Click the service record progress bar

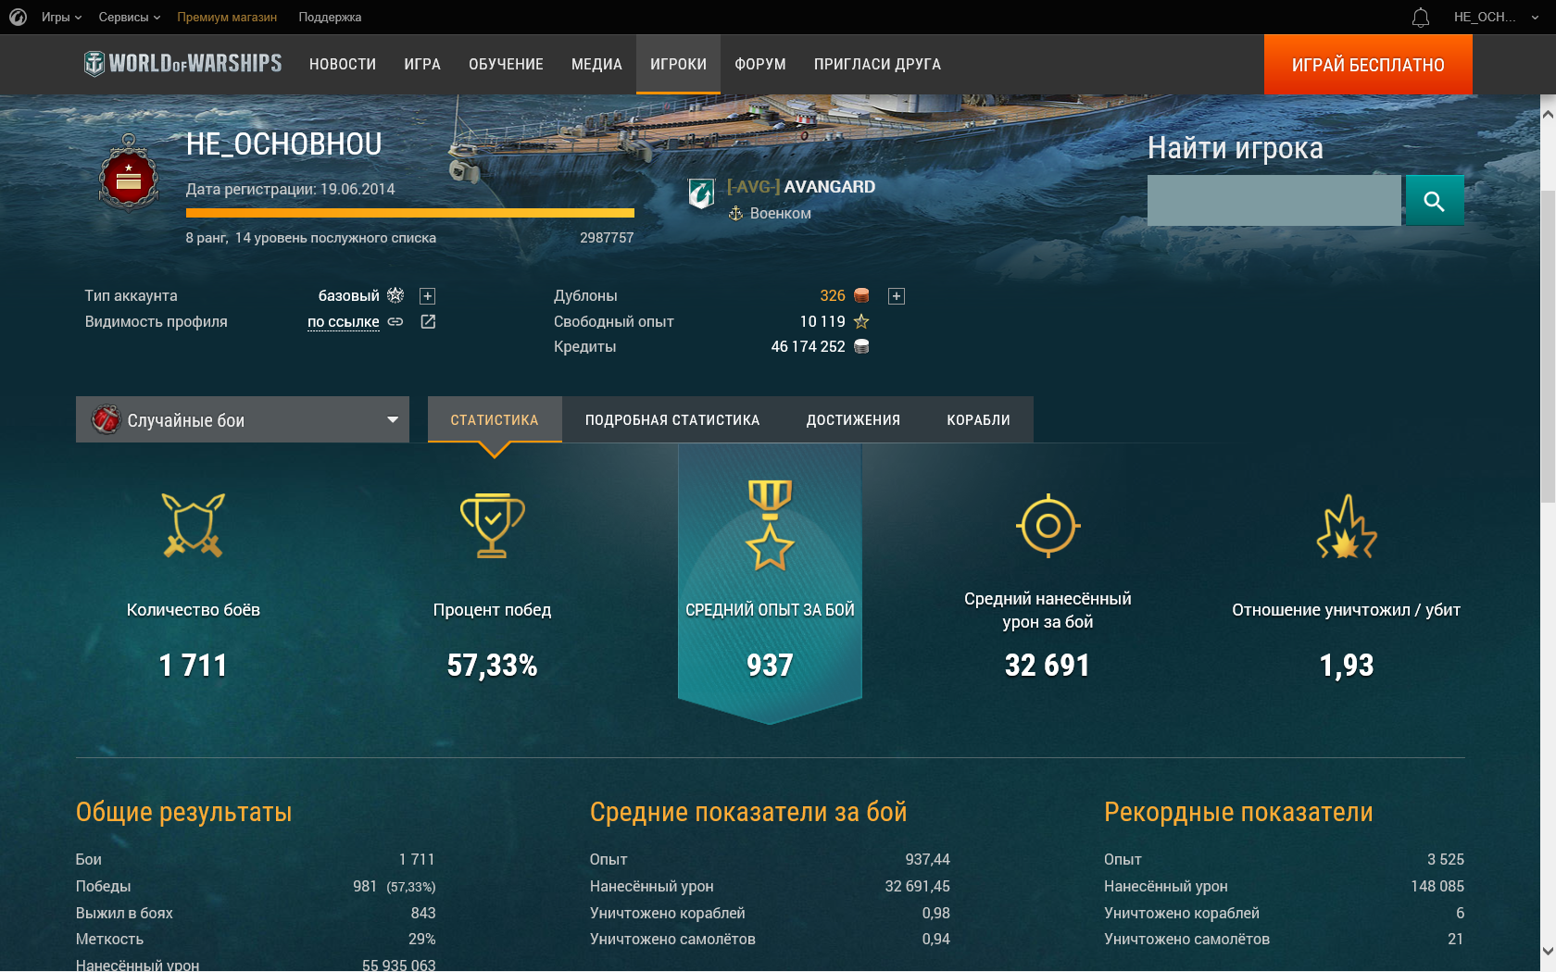410,213
